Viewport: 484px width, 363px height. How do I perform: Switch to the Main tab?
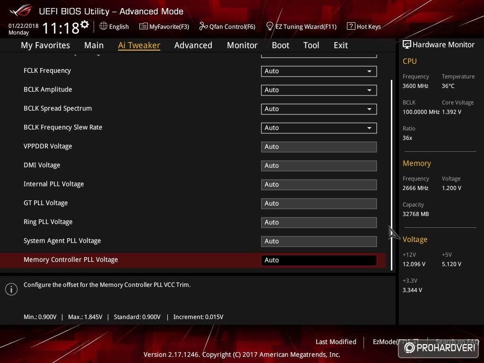(x=94, y=45)
